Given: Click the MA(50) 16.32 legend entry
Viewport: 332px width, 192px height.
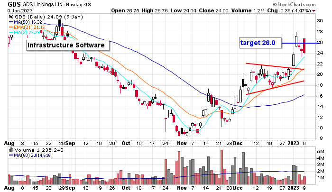Looking at the screenshot, I should (x=26, y=22).
